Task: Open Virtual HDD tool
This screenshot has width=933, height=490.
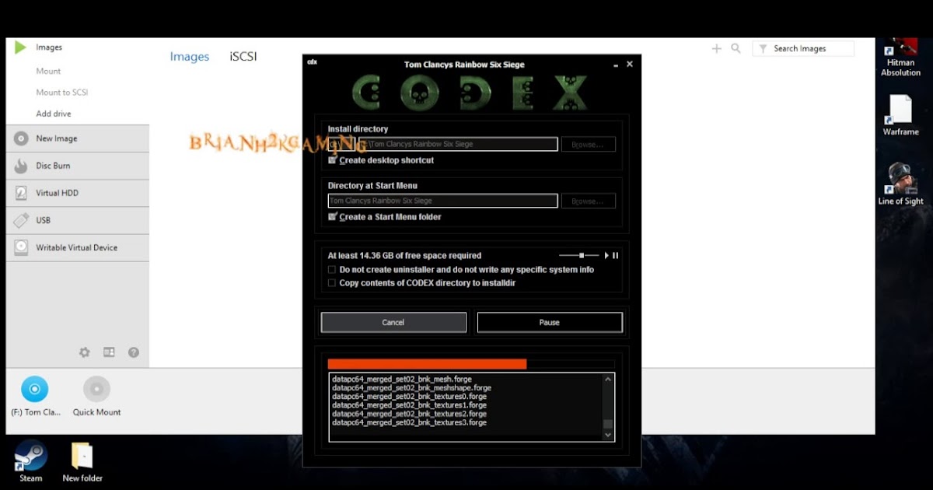Action: 77,193
